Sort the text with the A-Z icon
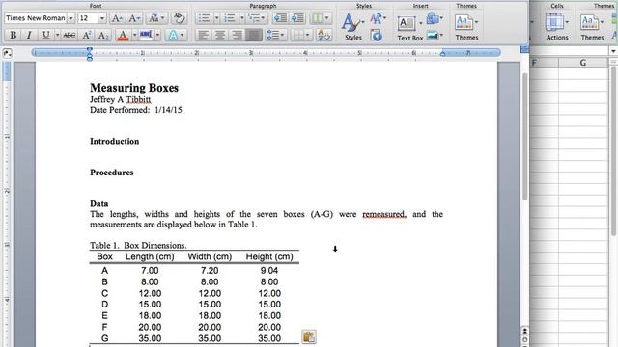 point(323,36)
